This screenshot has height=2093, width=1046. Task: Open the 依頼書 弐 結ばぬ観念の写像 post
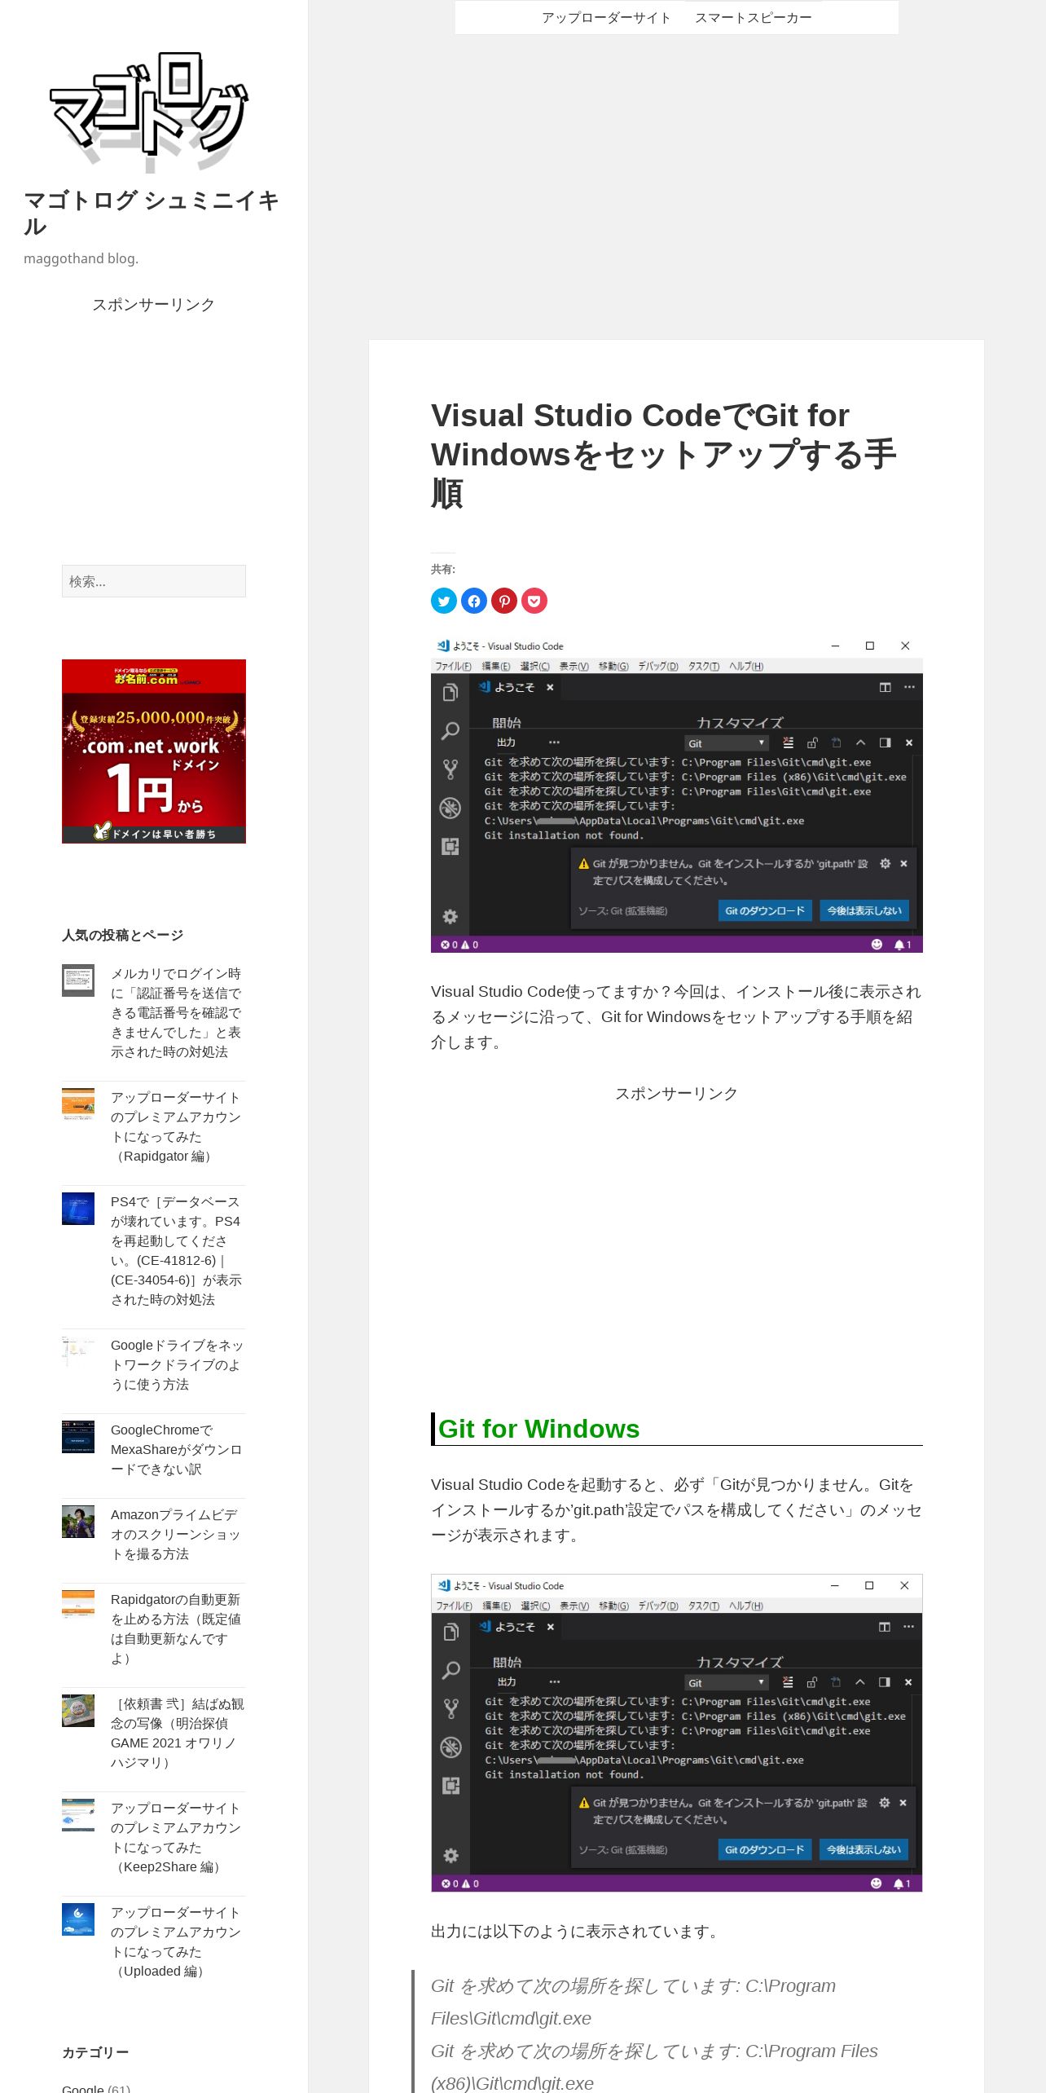[x=178, y=1734]
